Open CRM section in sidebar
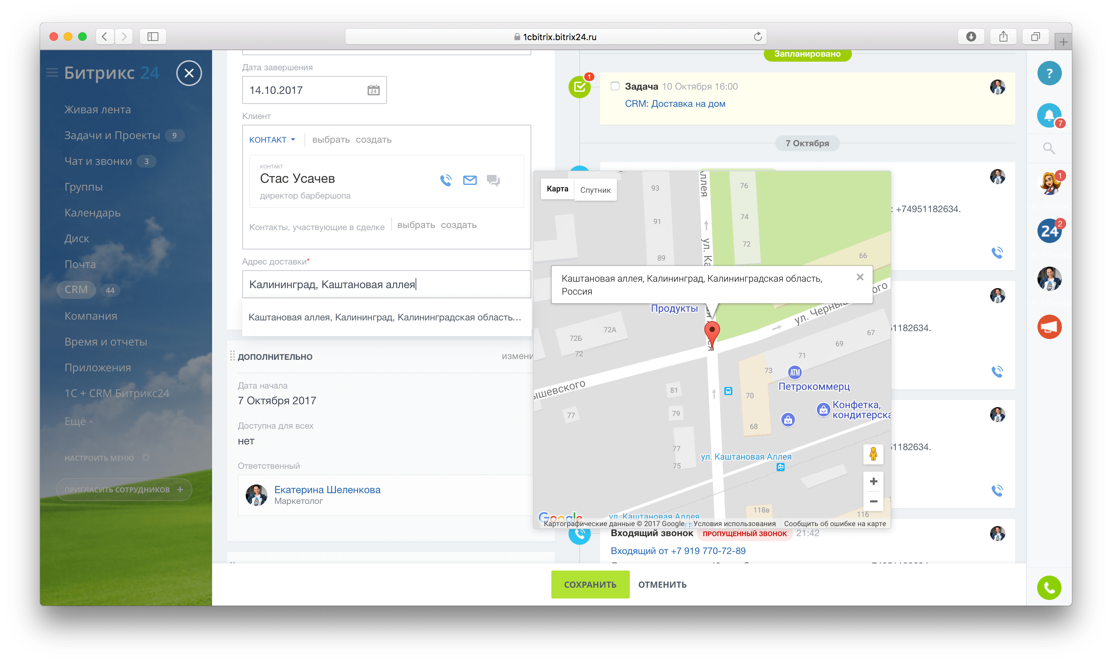Viewport: 1112px width, 663px height. pyautogui.click(x=76, y=290)
